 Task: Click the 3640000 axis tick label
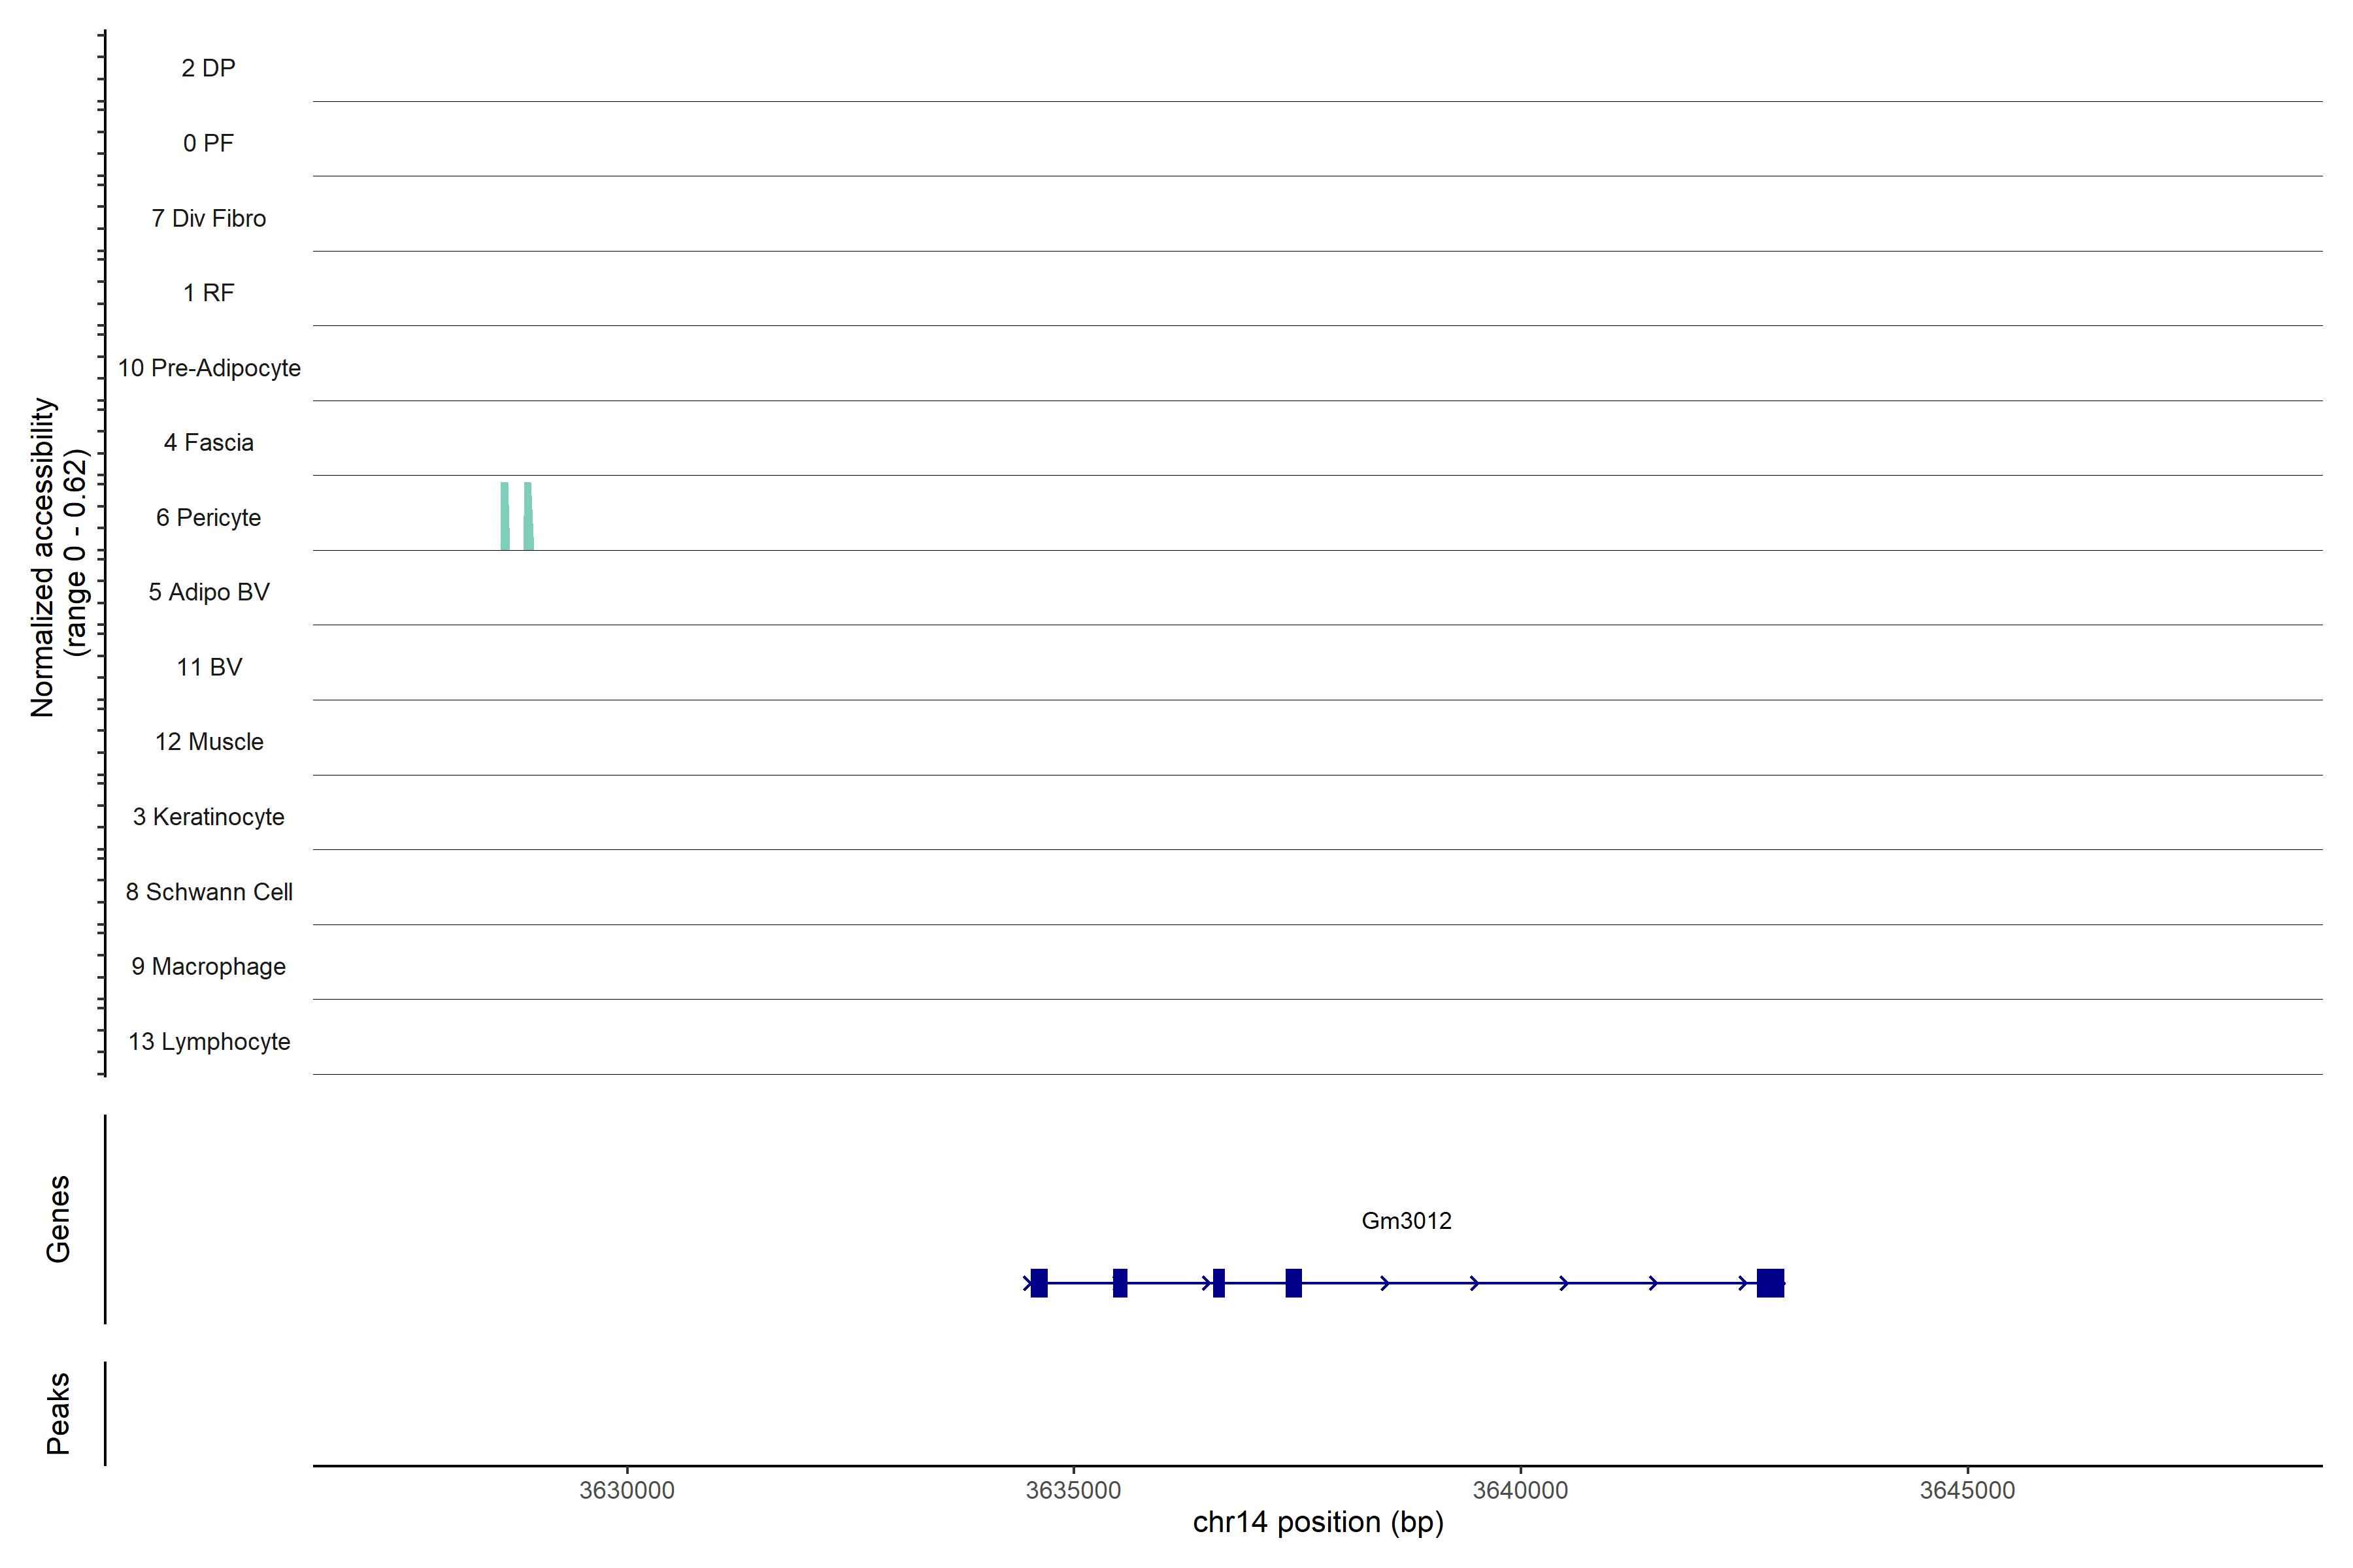pos(1520,1490)
